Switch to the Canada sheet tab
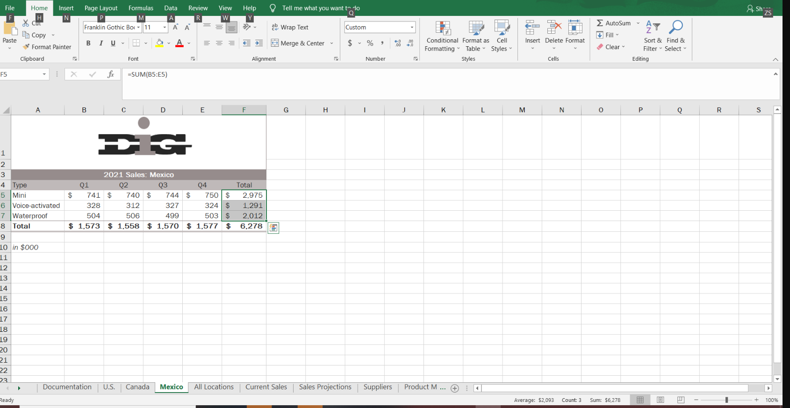 pyautogui.click(x=137, y=387)
